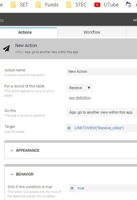The height and width of the screenshot is (200, 137).
Task: Click the Action name text field
Action: pyautogui.click(x=101, y=71)
